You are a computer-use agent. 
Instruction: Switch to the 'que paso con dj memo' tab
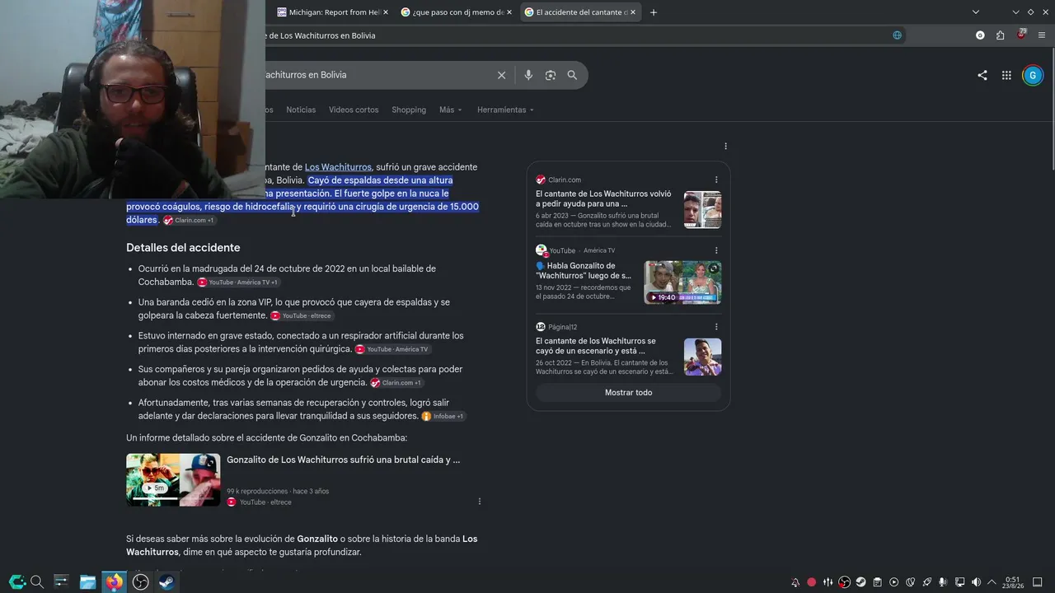(x=456, y=12)
